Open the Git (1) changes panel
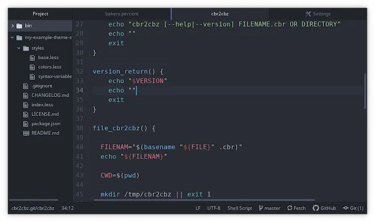Image resolution: width=375 pixels, height=222 pixels. (353, 208)
